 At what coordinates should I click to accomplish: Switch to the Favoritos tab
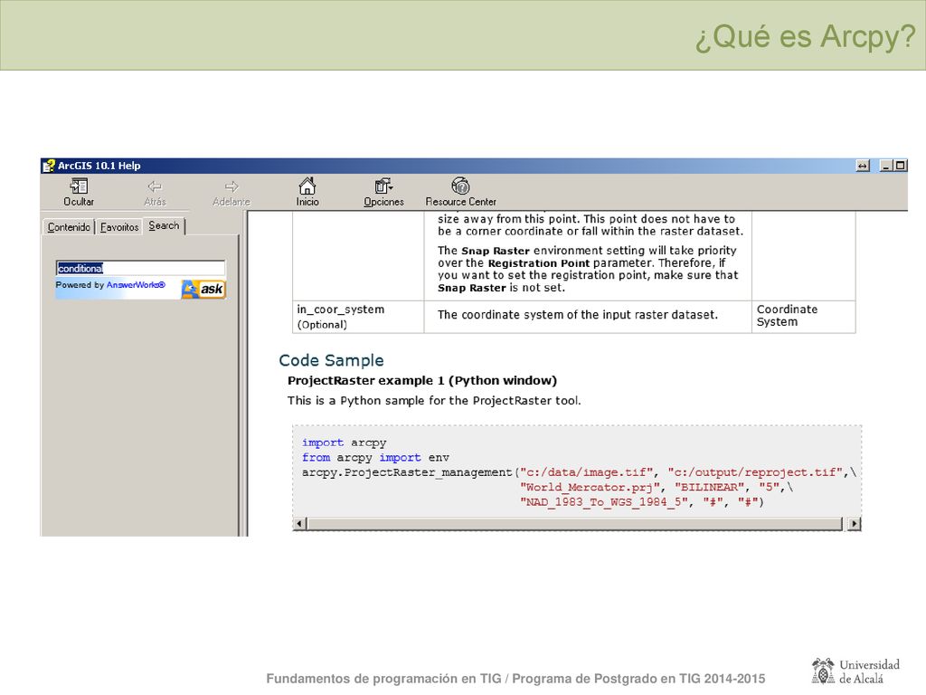(119, 227)
